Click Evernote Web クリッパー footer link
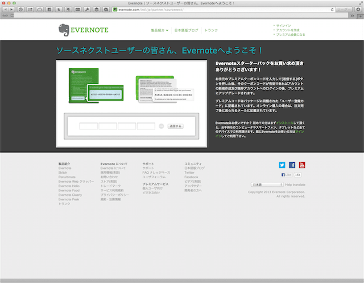Image resolution: width=364 pixels, height=283 pixels. (x=76, y=182)
